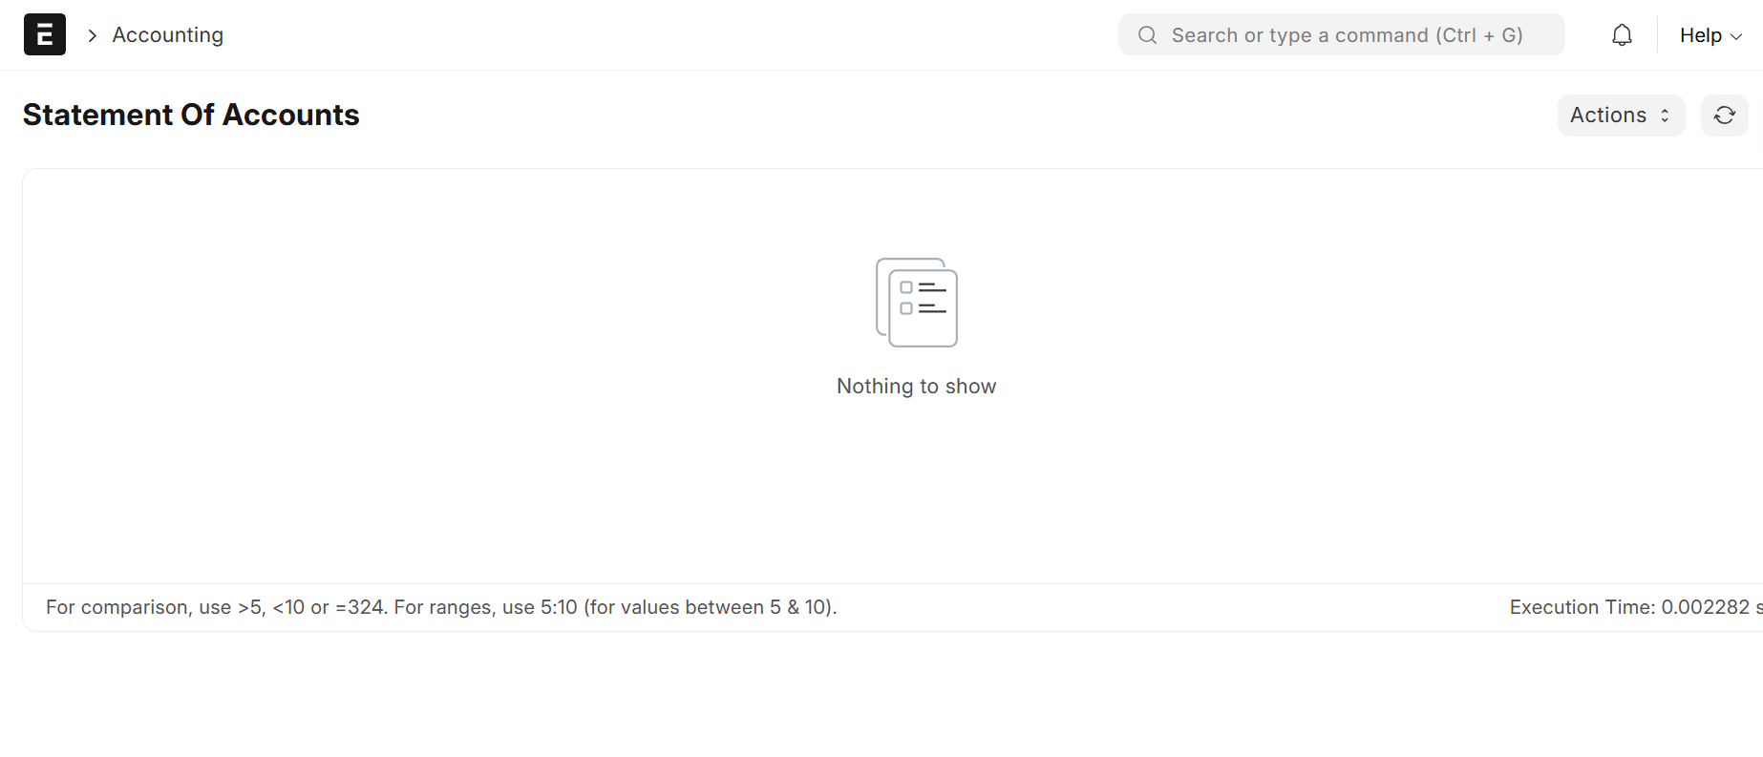Click the bottom checkbox in empty-state illustration
Image resolution: width=1763 pixels, height=757 pixels.
pos(906,308)
